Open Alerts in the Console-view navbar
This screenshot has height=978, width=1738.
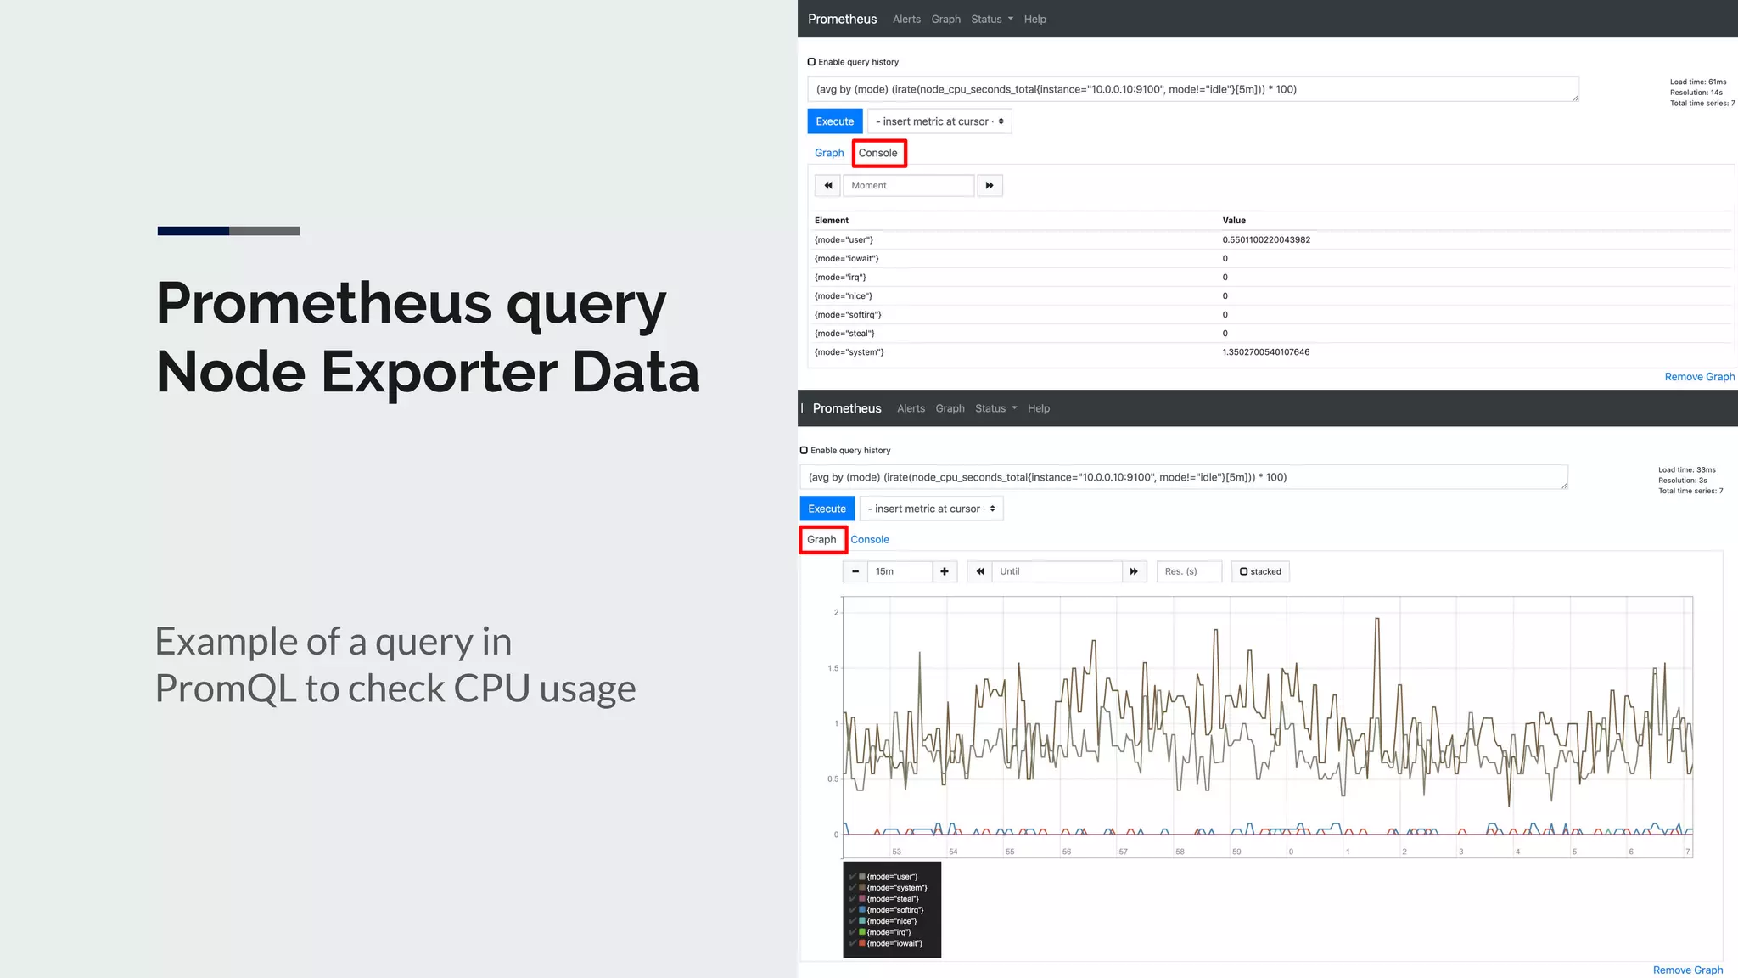point(906,19)
